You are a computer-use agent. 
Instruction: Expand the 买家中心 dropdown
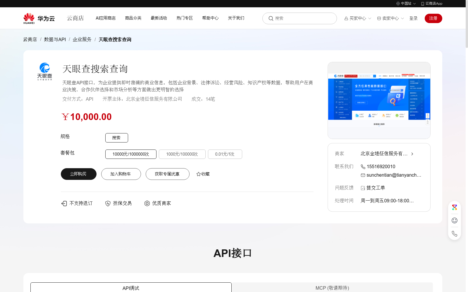(x=358, y=18)
